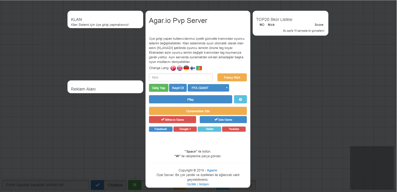Click the 'Reklam Alanı' panel text

pos(83,89)
